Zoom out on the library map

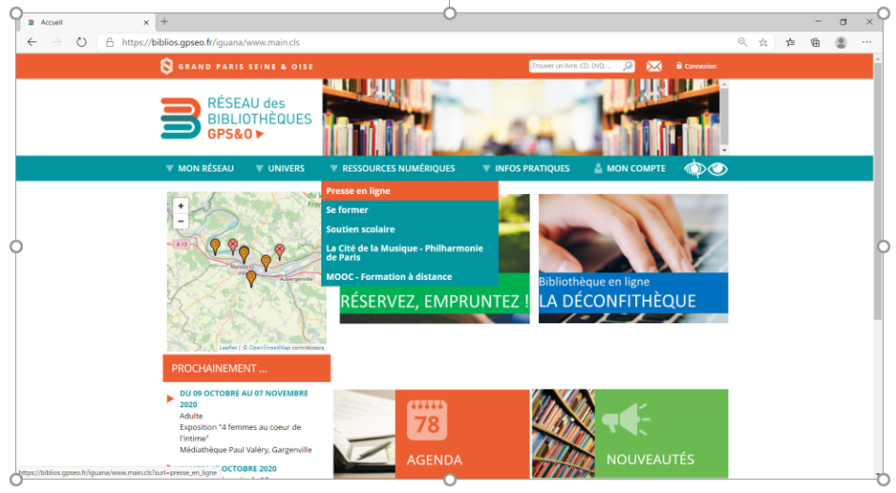(x=181, y=221)
